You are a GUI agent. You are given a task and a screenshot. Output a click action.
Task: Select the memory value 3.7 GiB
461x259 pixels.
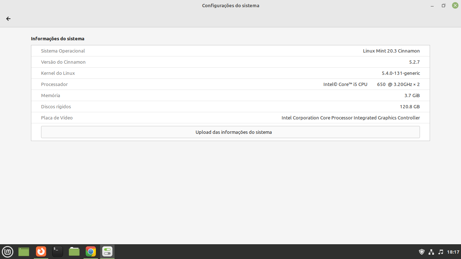pos(412,95)
